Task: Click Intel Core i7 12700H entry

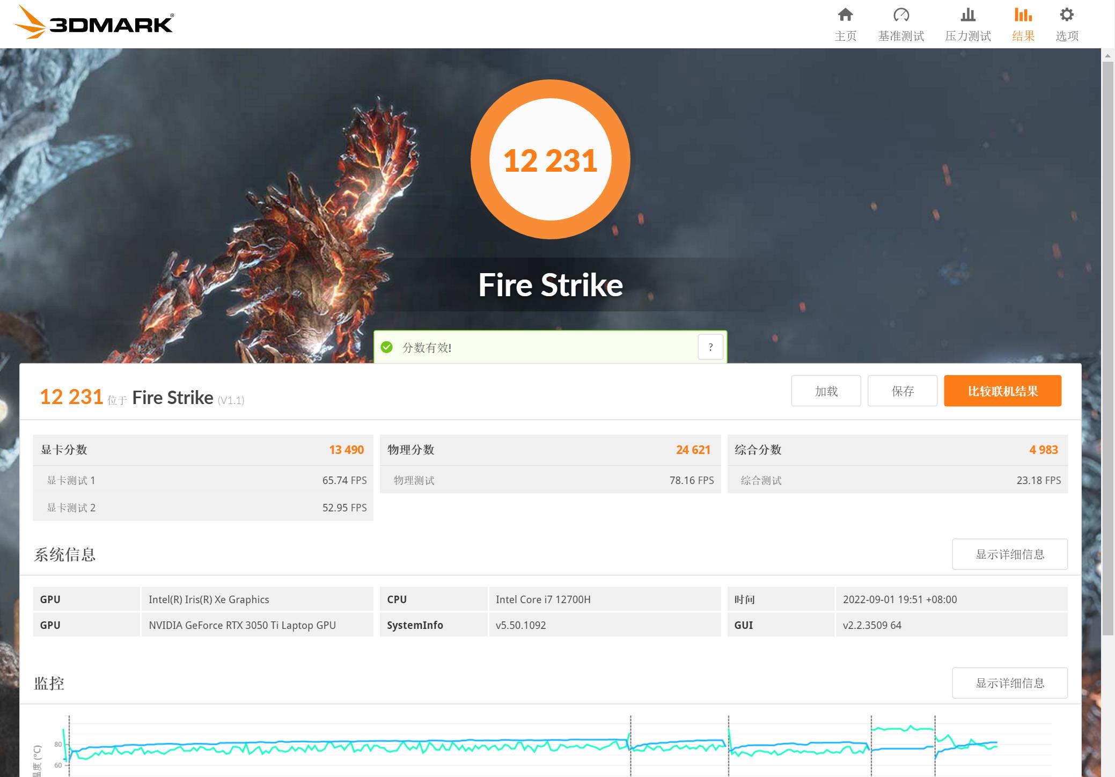Action: tap(543, 599)
